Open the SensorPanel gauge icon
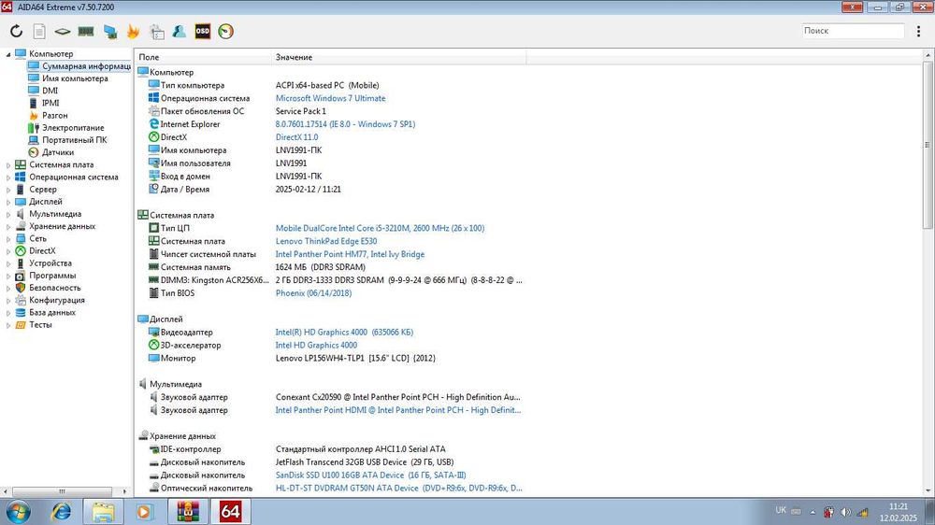The width and height of the screenshot is (935, 525). pyautogui.click(x=226, y=31)
